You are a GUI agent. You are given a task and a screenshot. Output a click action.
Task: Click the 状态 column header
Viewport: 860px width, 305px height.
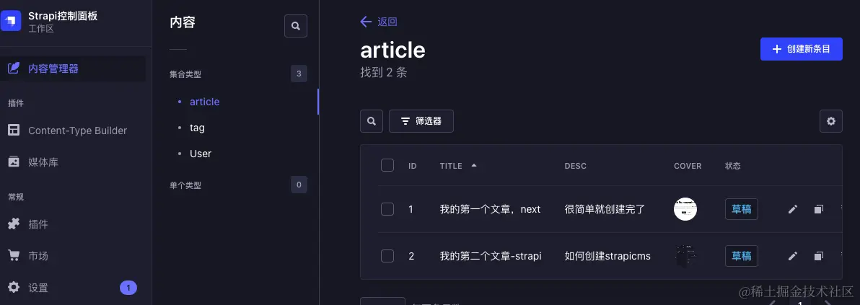click(x=733, y=166)
